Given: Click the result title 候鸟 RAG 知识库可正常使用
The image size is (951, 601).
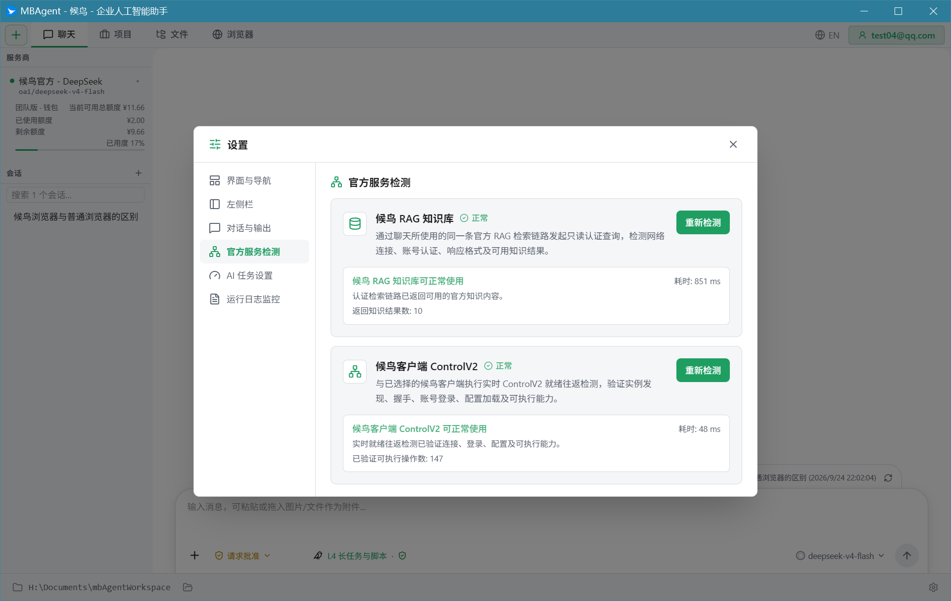Looking at the screenshot, I should click(408, 281).
